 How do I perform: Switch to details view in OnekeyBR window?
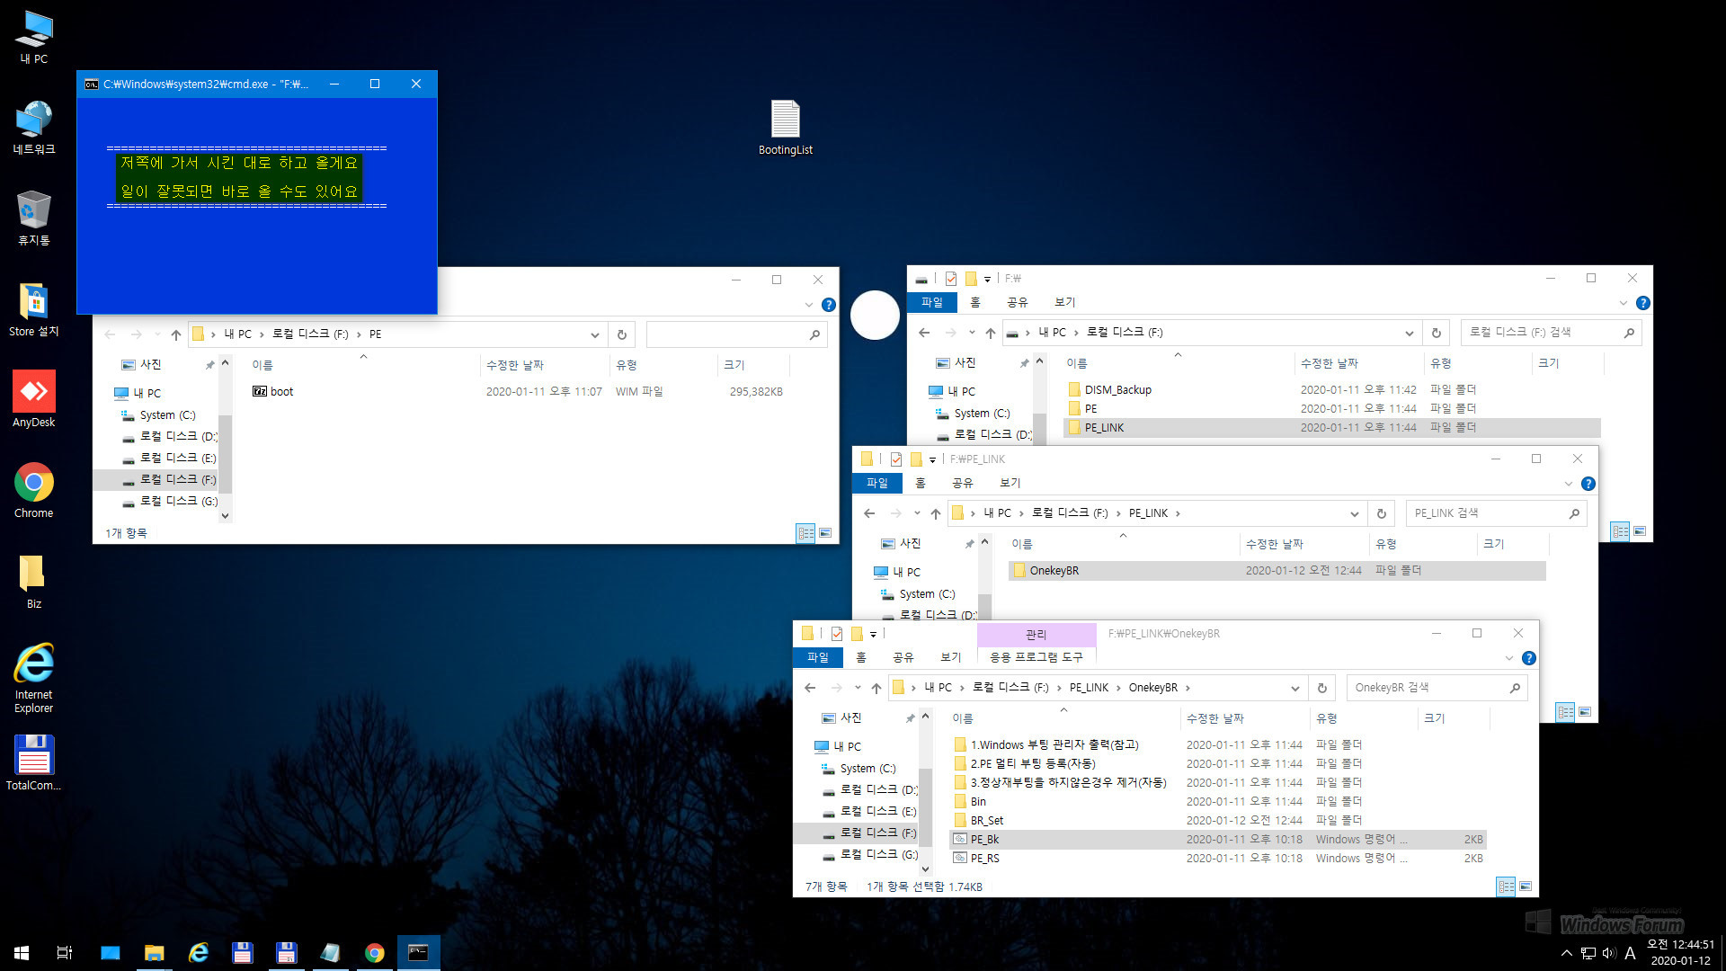point(1506,886)
